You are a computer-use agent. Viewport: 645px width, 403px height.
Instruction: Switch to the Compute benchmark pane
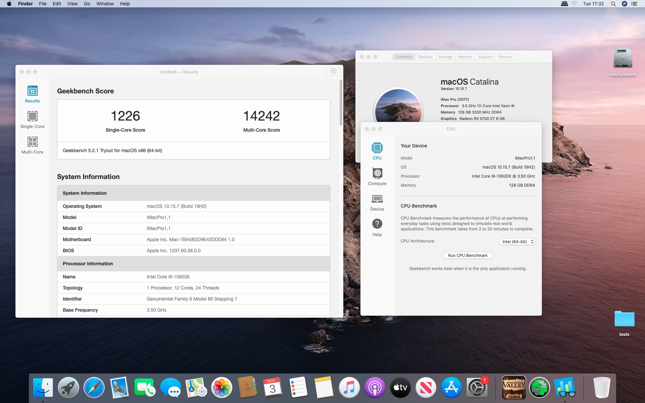377,176
